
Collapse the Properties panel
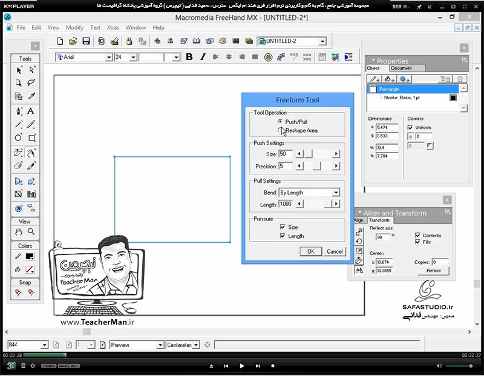tap(373, 60)
